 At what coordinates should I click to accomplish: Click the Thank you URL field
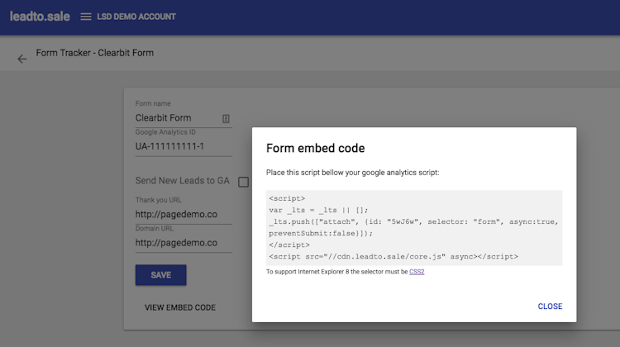(184, 215)
